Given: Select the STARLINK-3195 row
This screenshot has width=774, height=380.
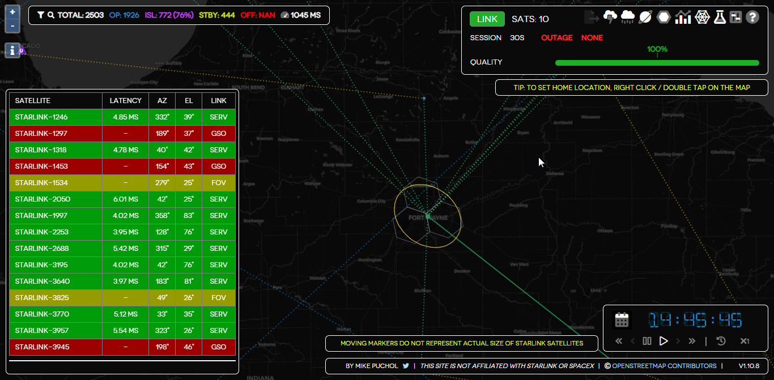Looking at the screenshot, I should 122,265.
